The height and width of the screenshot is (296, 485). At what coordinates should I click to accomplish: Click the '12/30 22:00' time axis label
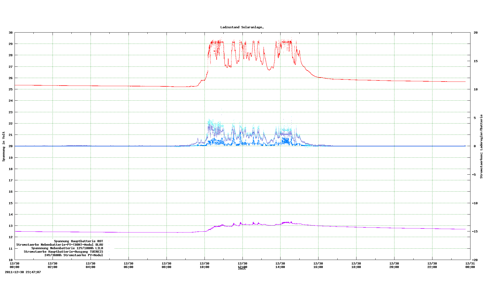[x=432, y=265]
